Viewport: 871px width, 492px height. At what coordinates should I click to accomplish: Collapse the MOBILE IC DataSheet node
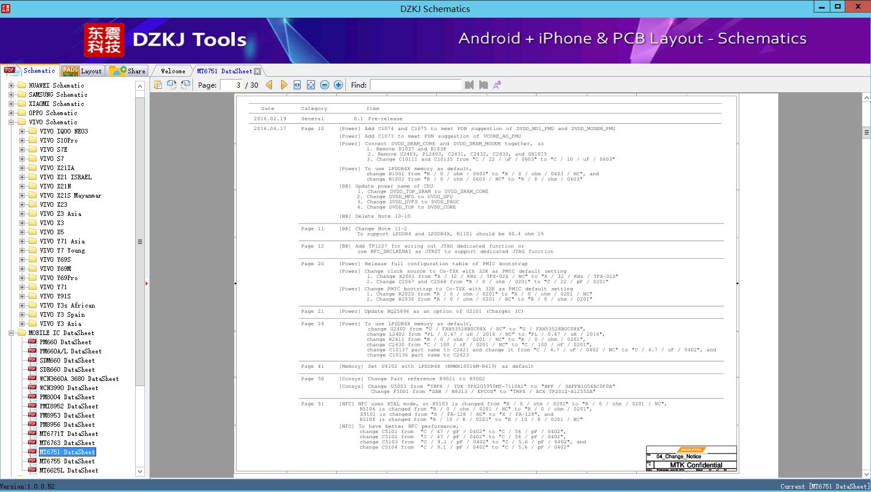coord(11,333)
